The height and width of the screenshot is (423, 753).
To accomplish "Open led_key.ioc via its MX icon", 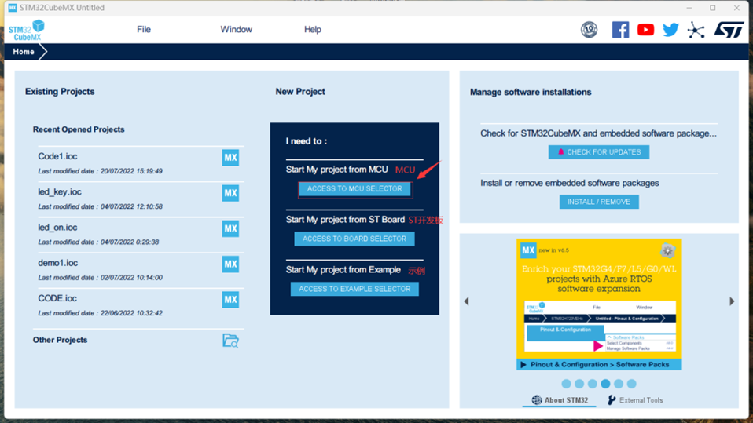I will click(230, 193).
